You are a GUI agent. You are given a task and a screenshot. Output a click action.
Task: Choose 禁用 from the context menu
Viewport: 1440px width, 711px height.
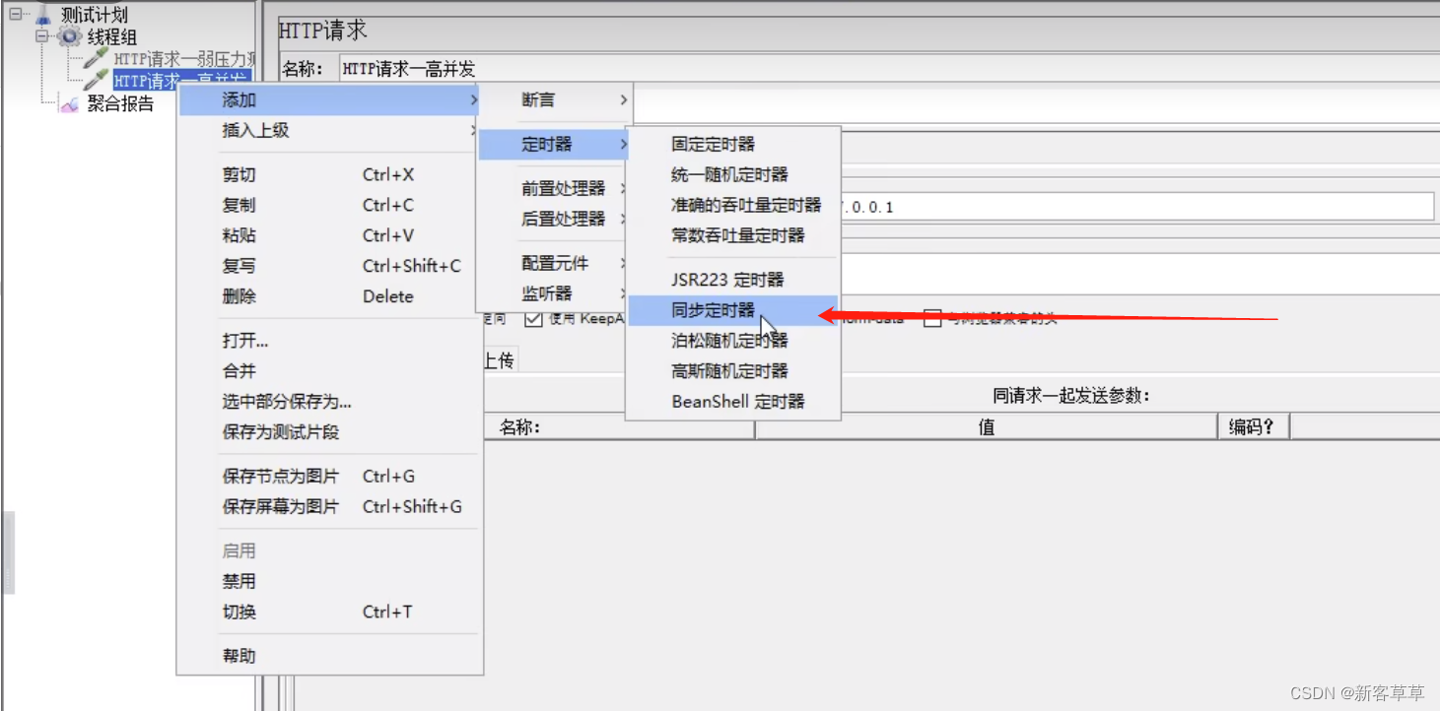(x=329, y=581)
